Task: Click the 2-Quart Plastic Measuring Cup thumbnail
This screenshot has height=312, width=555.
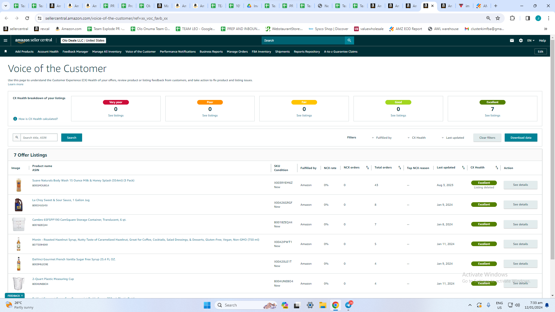Action: [18, 283]
